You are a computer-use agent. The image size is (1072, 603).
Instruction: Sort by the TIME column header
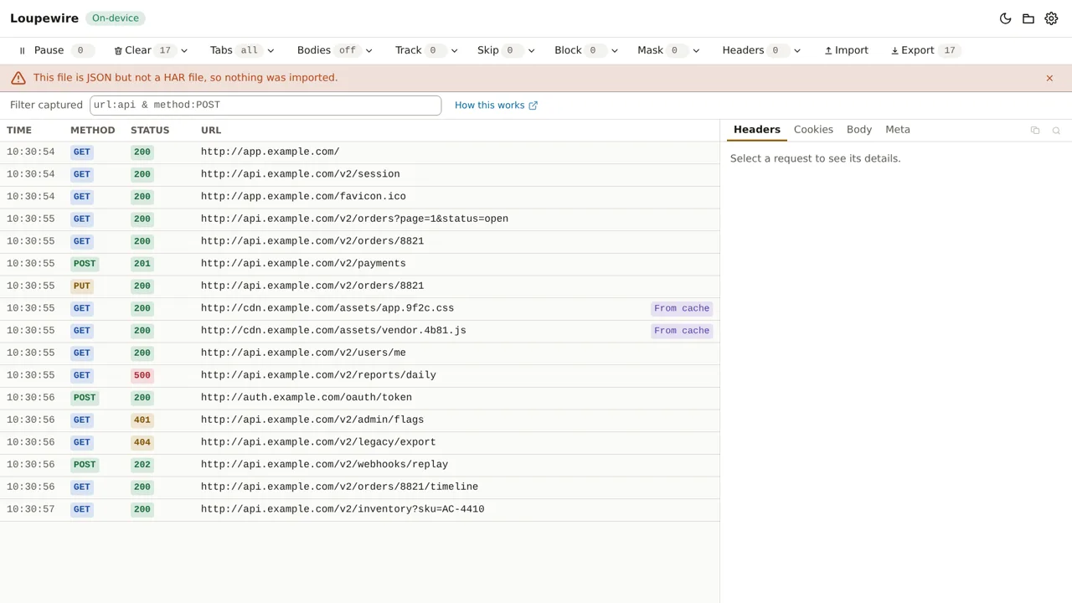tap(19, 131)
